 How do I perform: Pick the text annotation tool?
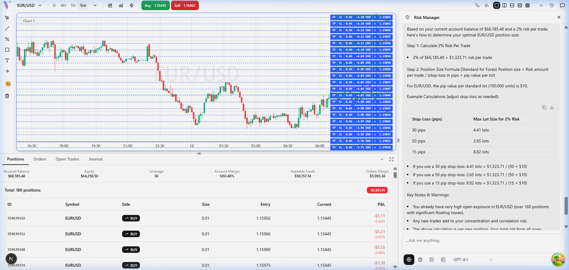click(7, 60)
